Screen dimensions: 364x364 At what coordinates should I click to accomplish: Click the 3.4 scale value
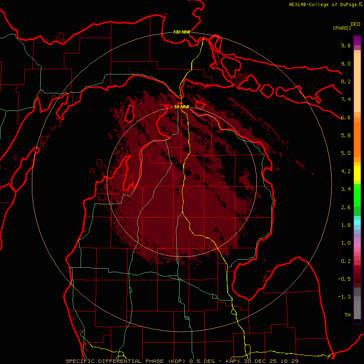coord(346,189)
